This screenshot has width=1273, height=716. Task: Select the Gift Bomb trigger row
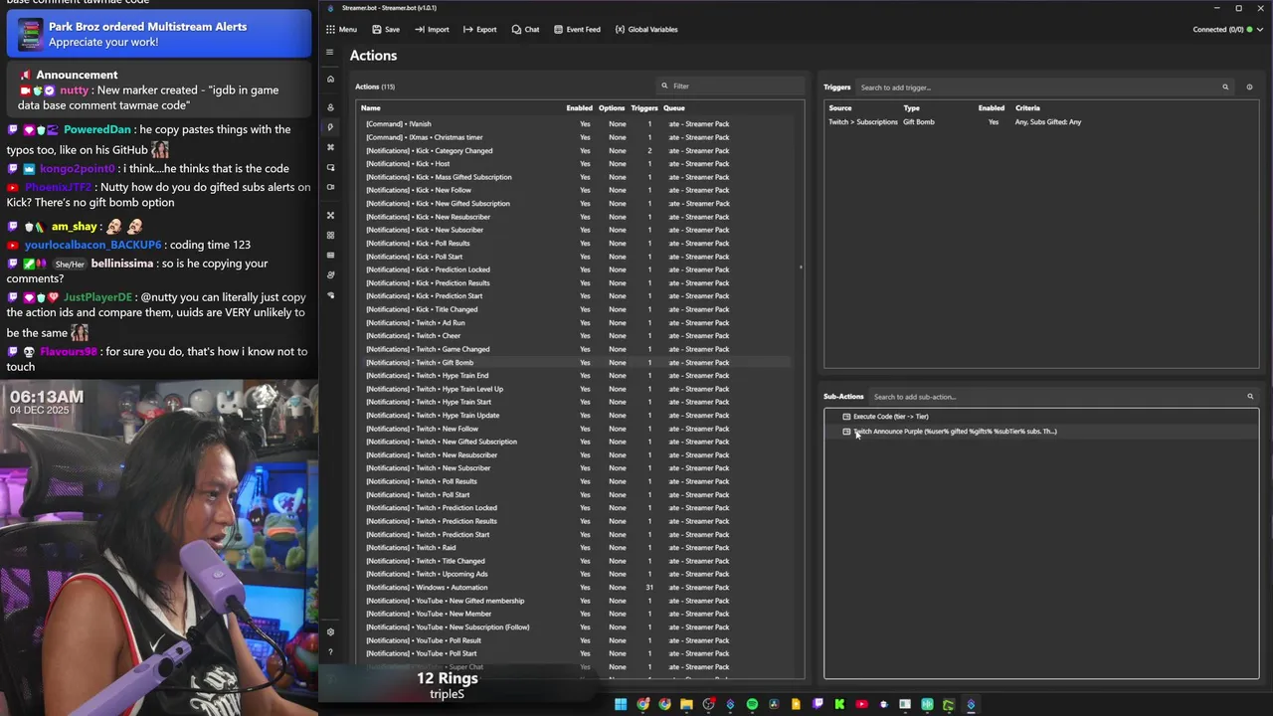pyautogui.click(x=1041, y=122)
